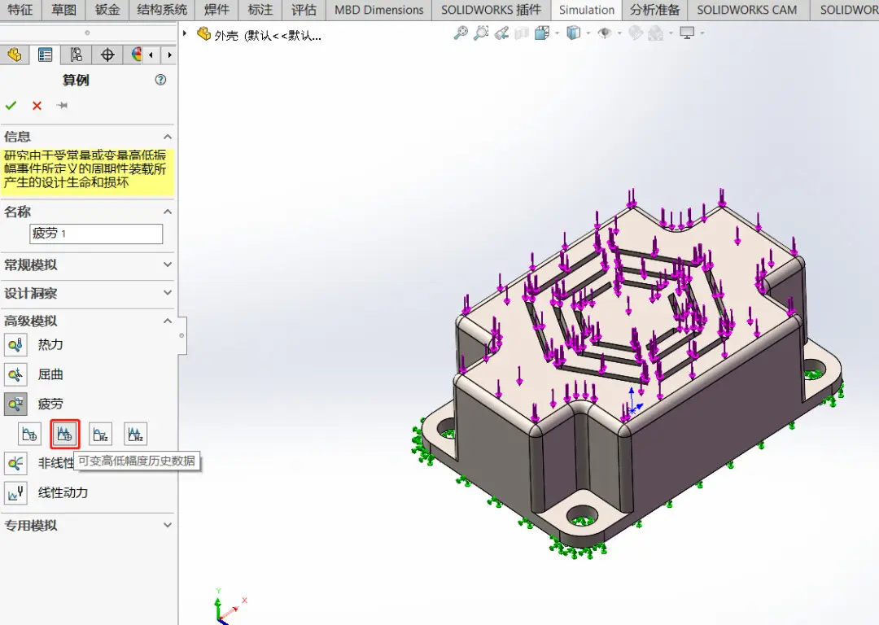879x625 pixels.
Task: Open DisplayManager color ball tab
Action: point(136,55)
